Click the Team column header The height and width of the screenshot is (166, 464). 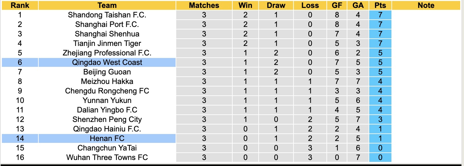107,5
